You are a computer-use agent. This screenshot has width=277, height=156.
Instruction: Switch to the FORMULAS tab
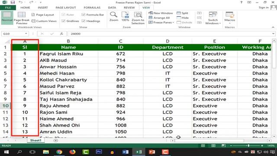tap(92, 8)
